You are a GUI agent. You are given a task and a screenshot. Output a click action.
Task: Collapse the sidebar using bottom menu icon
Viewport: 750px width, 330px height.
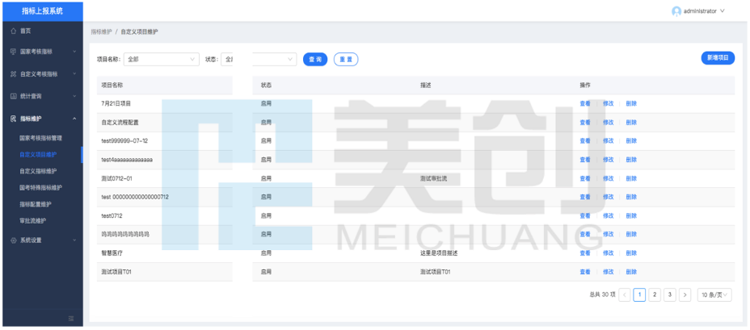click(71, 319)
